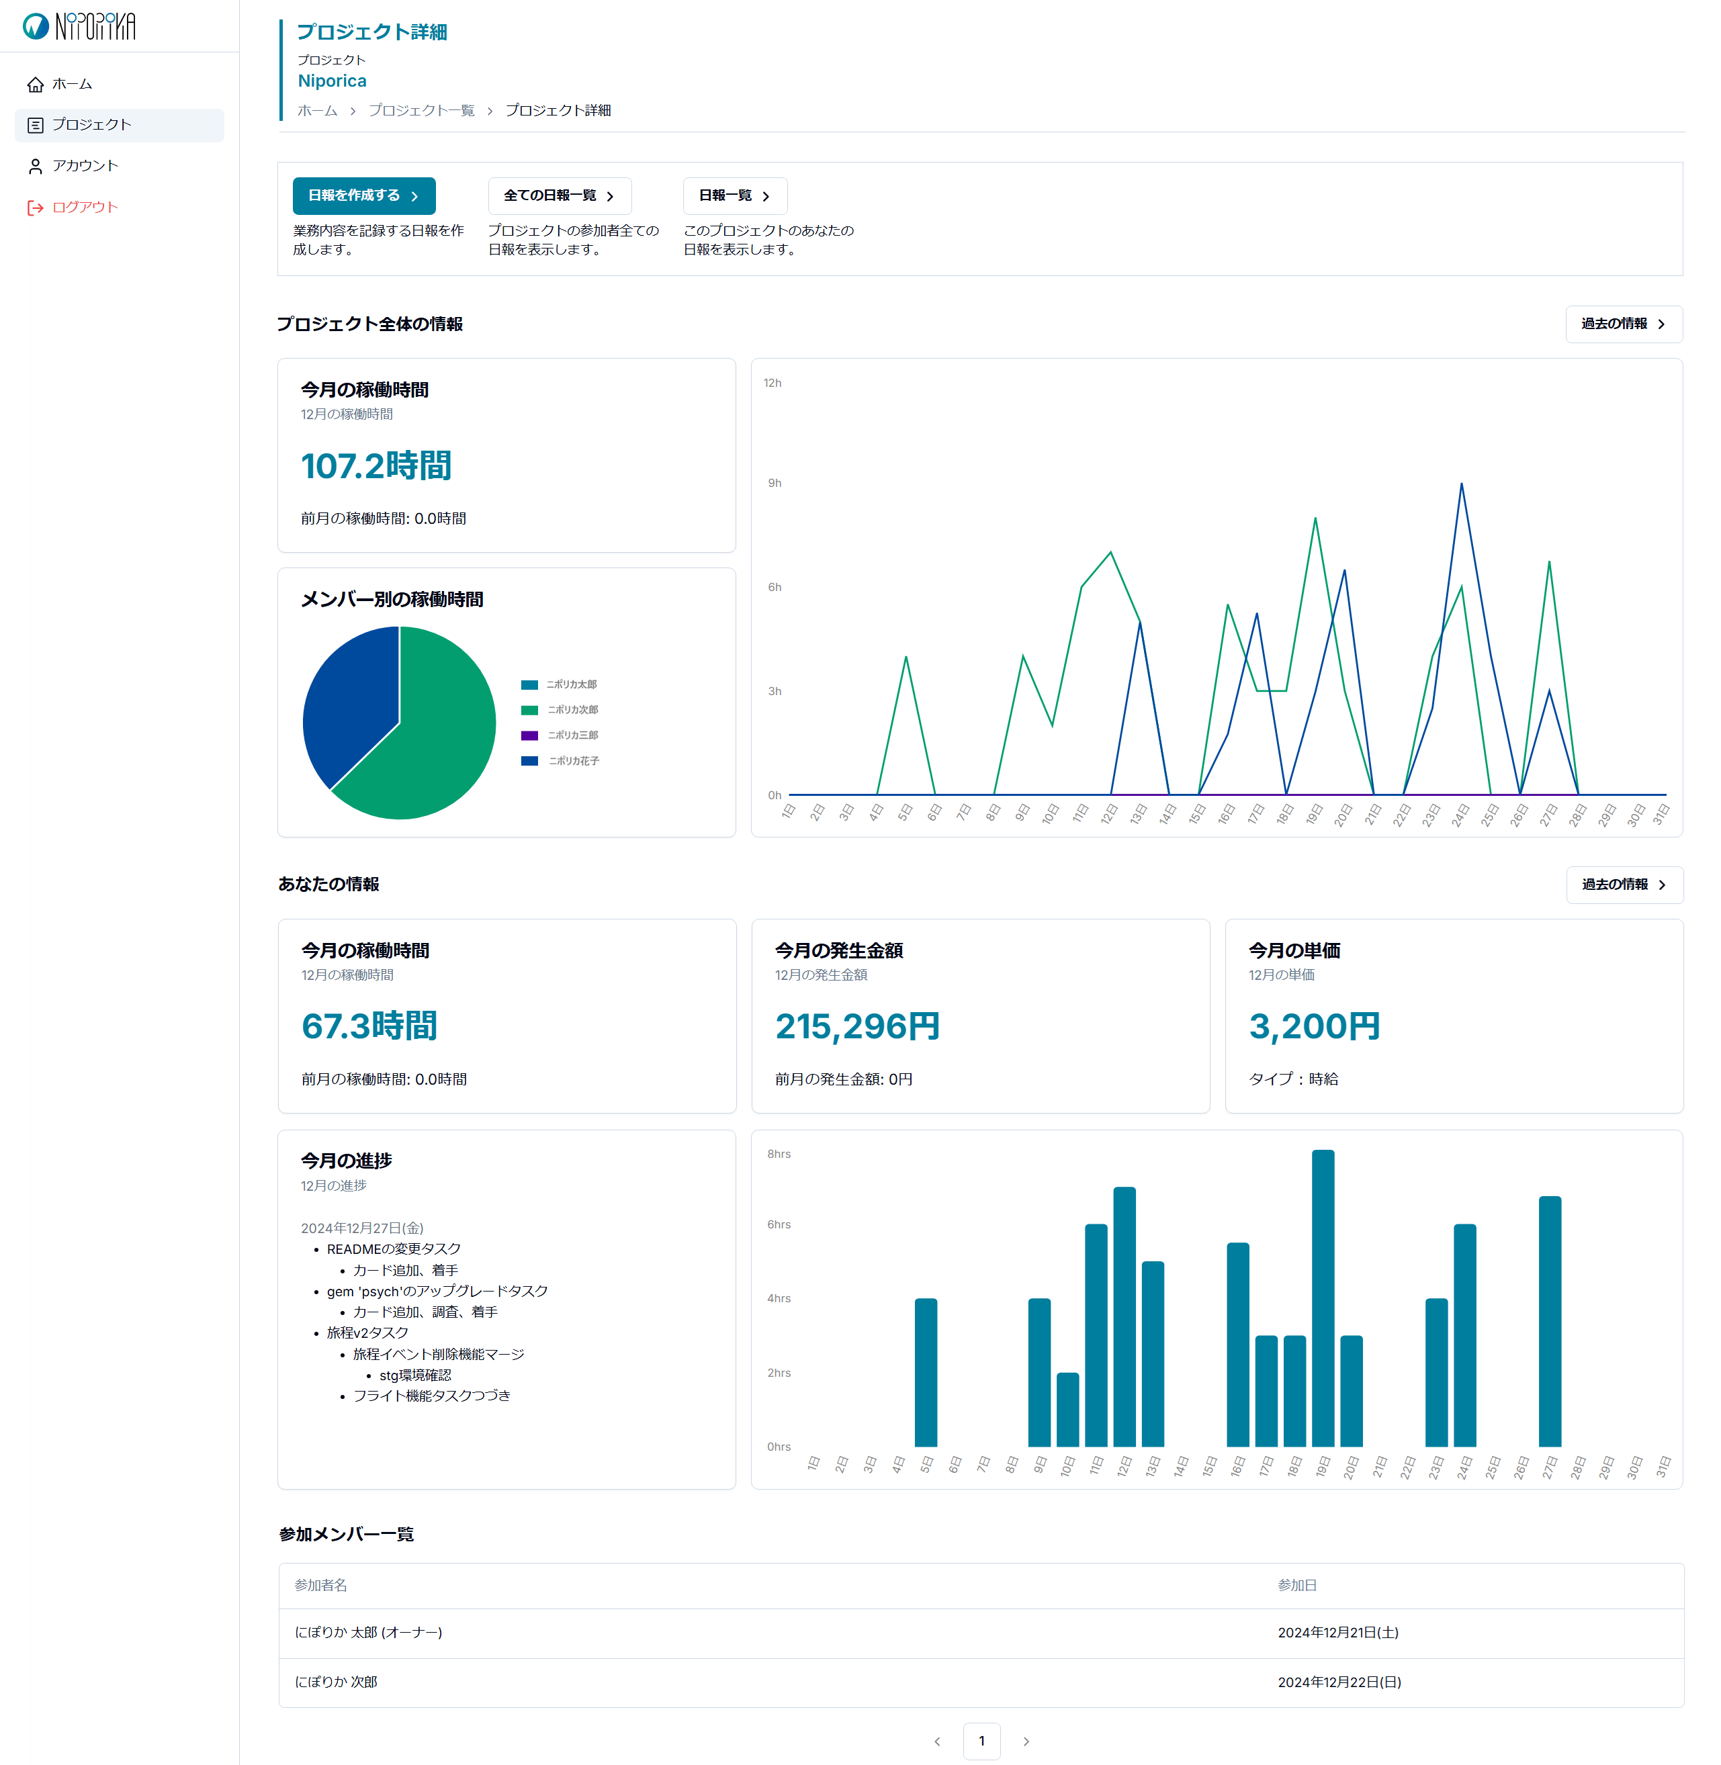This screenshot has height=1765, width=1721.
Task: Open 過去の情報 in あなたの情報 section
Action: click(x=1624, y=884)
